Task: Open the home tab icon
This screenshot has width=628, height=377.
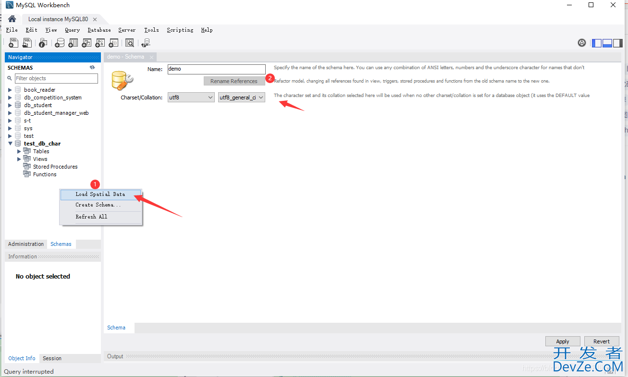Action: coord(12,19)
